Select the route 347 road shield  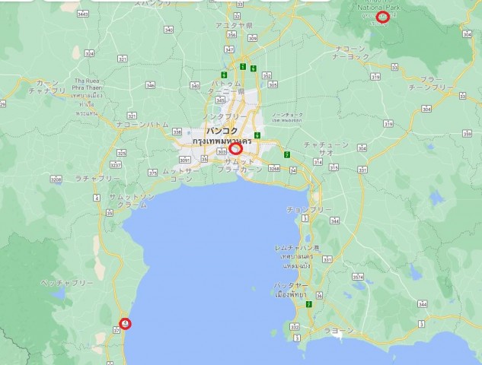pyautogui.click(x=229, y=49)
